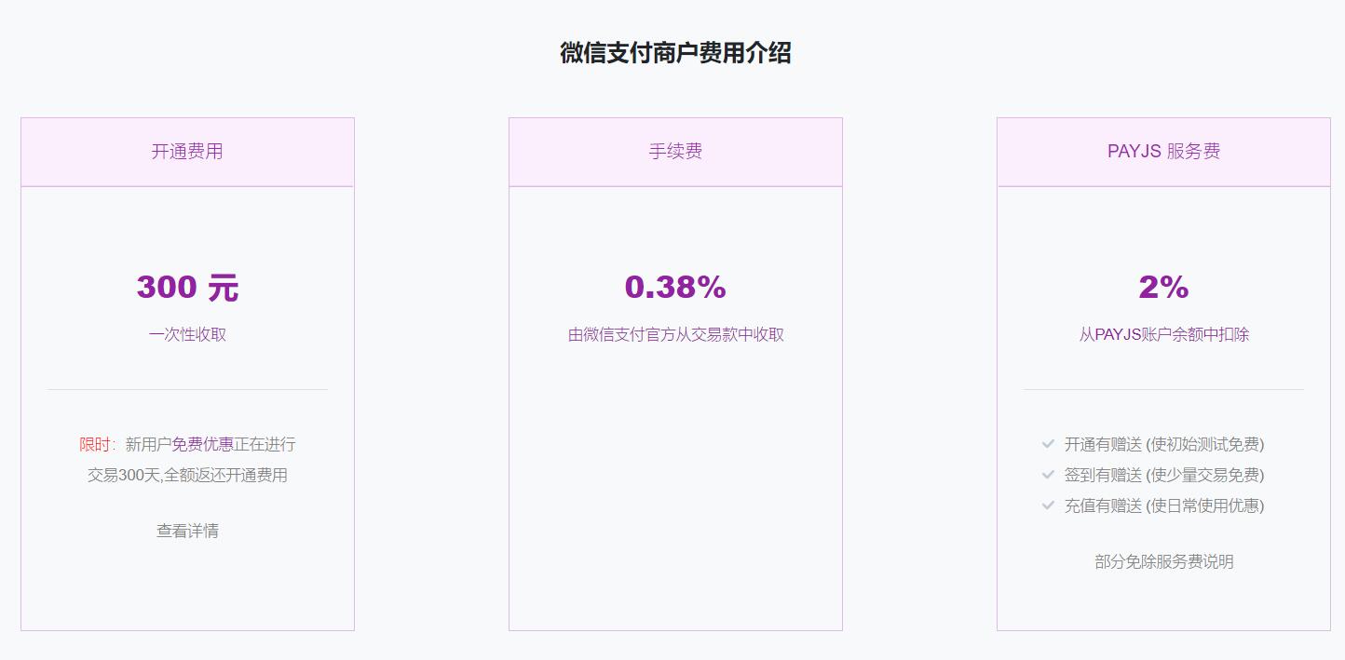Click the 一次性收取 subtitle text
This screenshot has width=1345, height=660.
(187, 334)
